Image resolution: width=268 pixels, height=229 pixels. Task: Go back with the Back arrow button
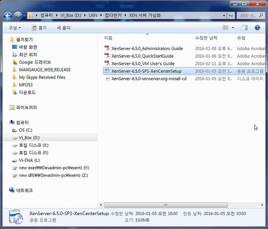8,16
